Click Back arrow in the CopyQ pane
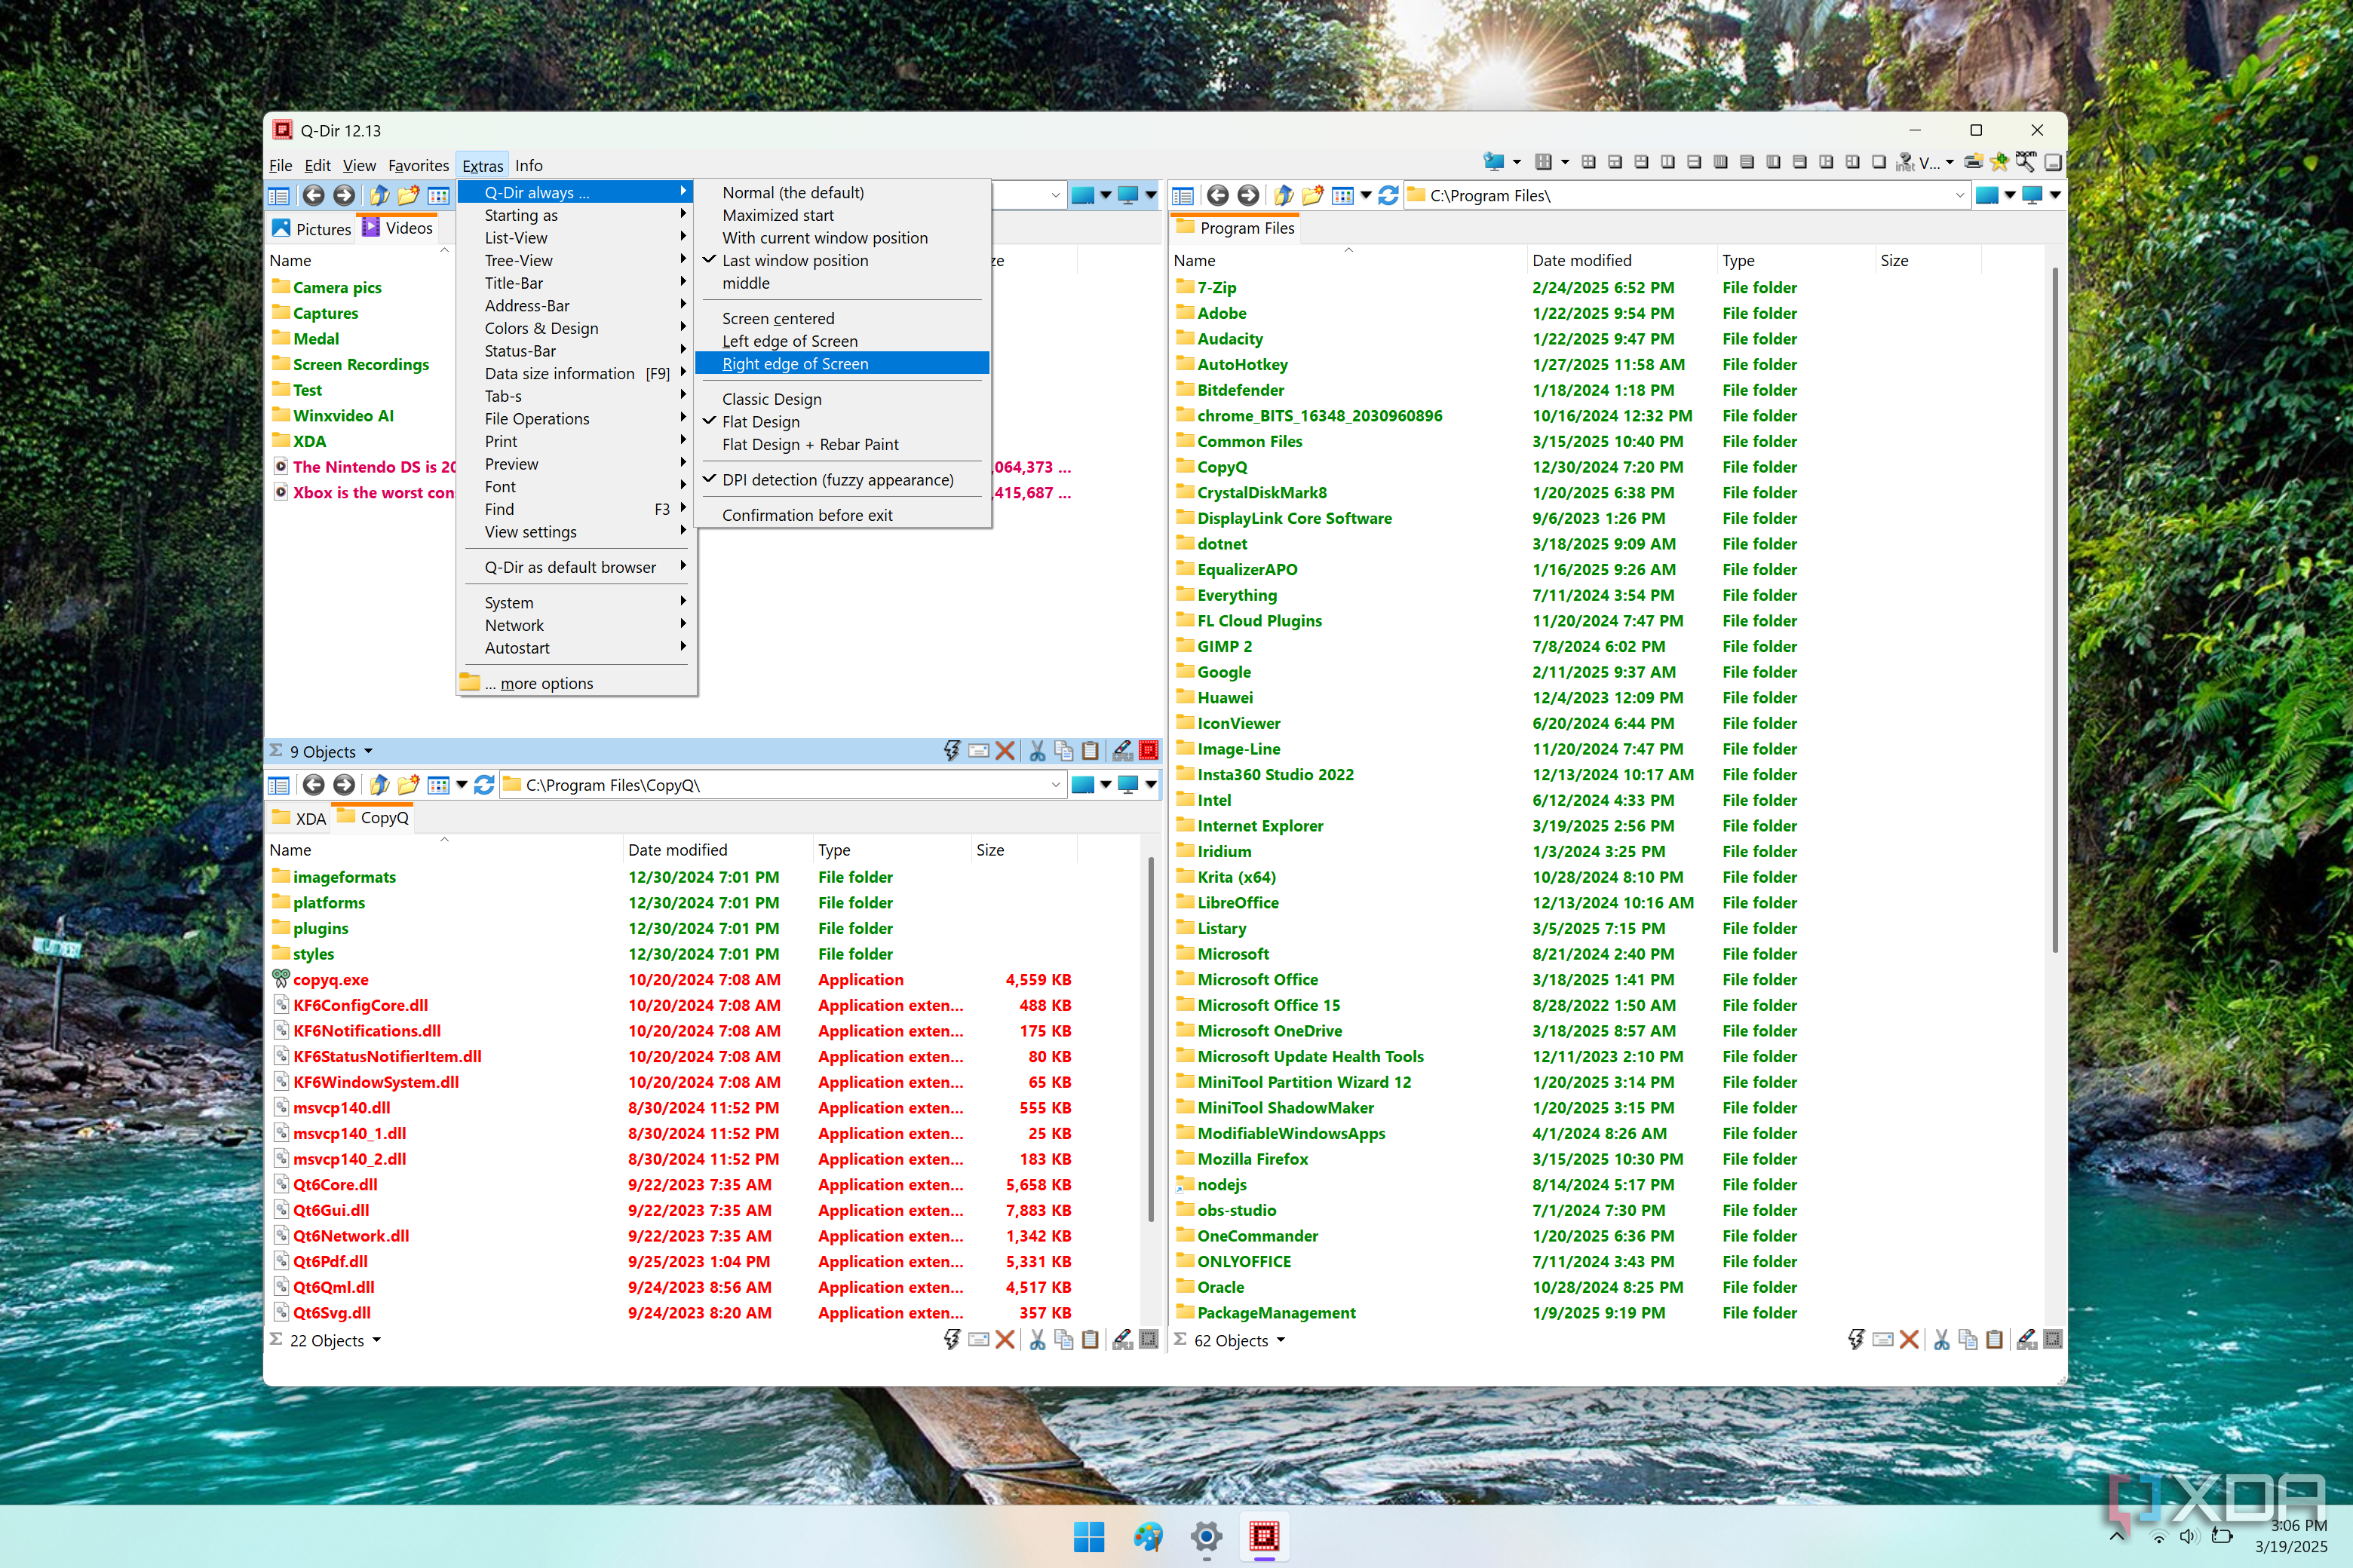Screen dimensions: 2353x1568 click(x=313, y=785)
